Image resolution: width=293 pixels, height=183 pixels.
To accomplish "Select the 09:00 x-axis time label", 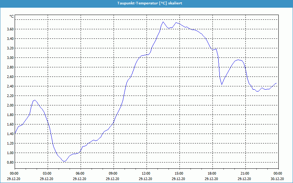I will pos(113,173).
